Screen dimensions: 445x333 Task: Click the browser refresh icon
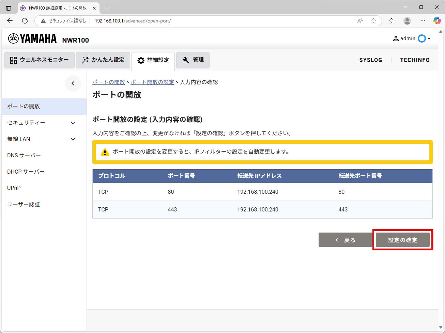[25, 21]
